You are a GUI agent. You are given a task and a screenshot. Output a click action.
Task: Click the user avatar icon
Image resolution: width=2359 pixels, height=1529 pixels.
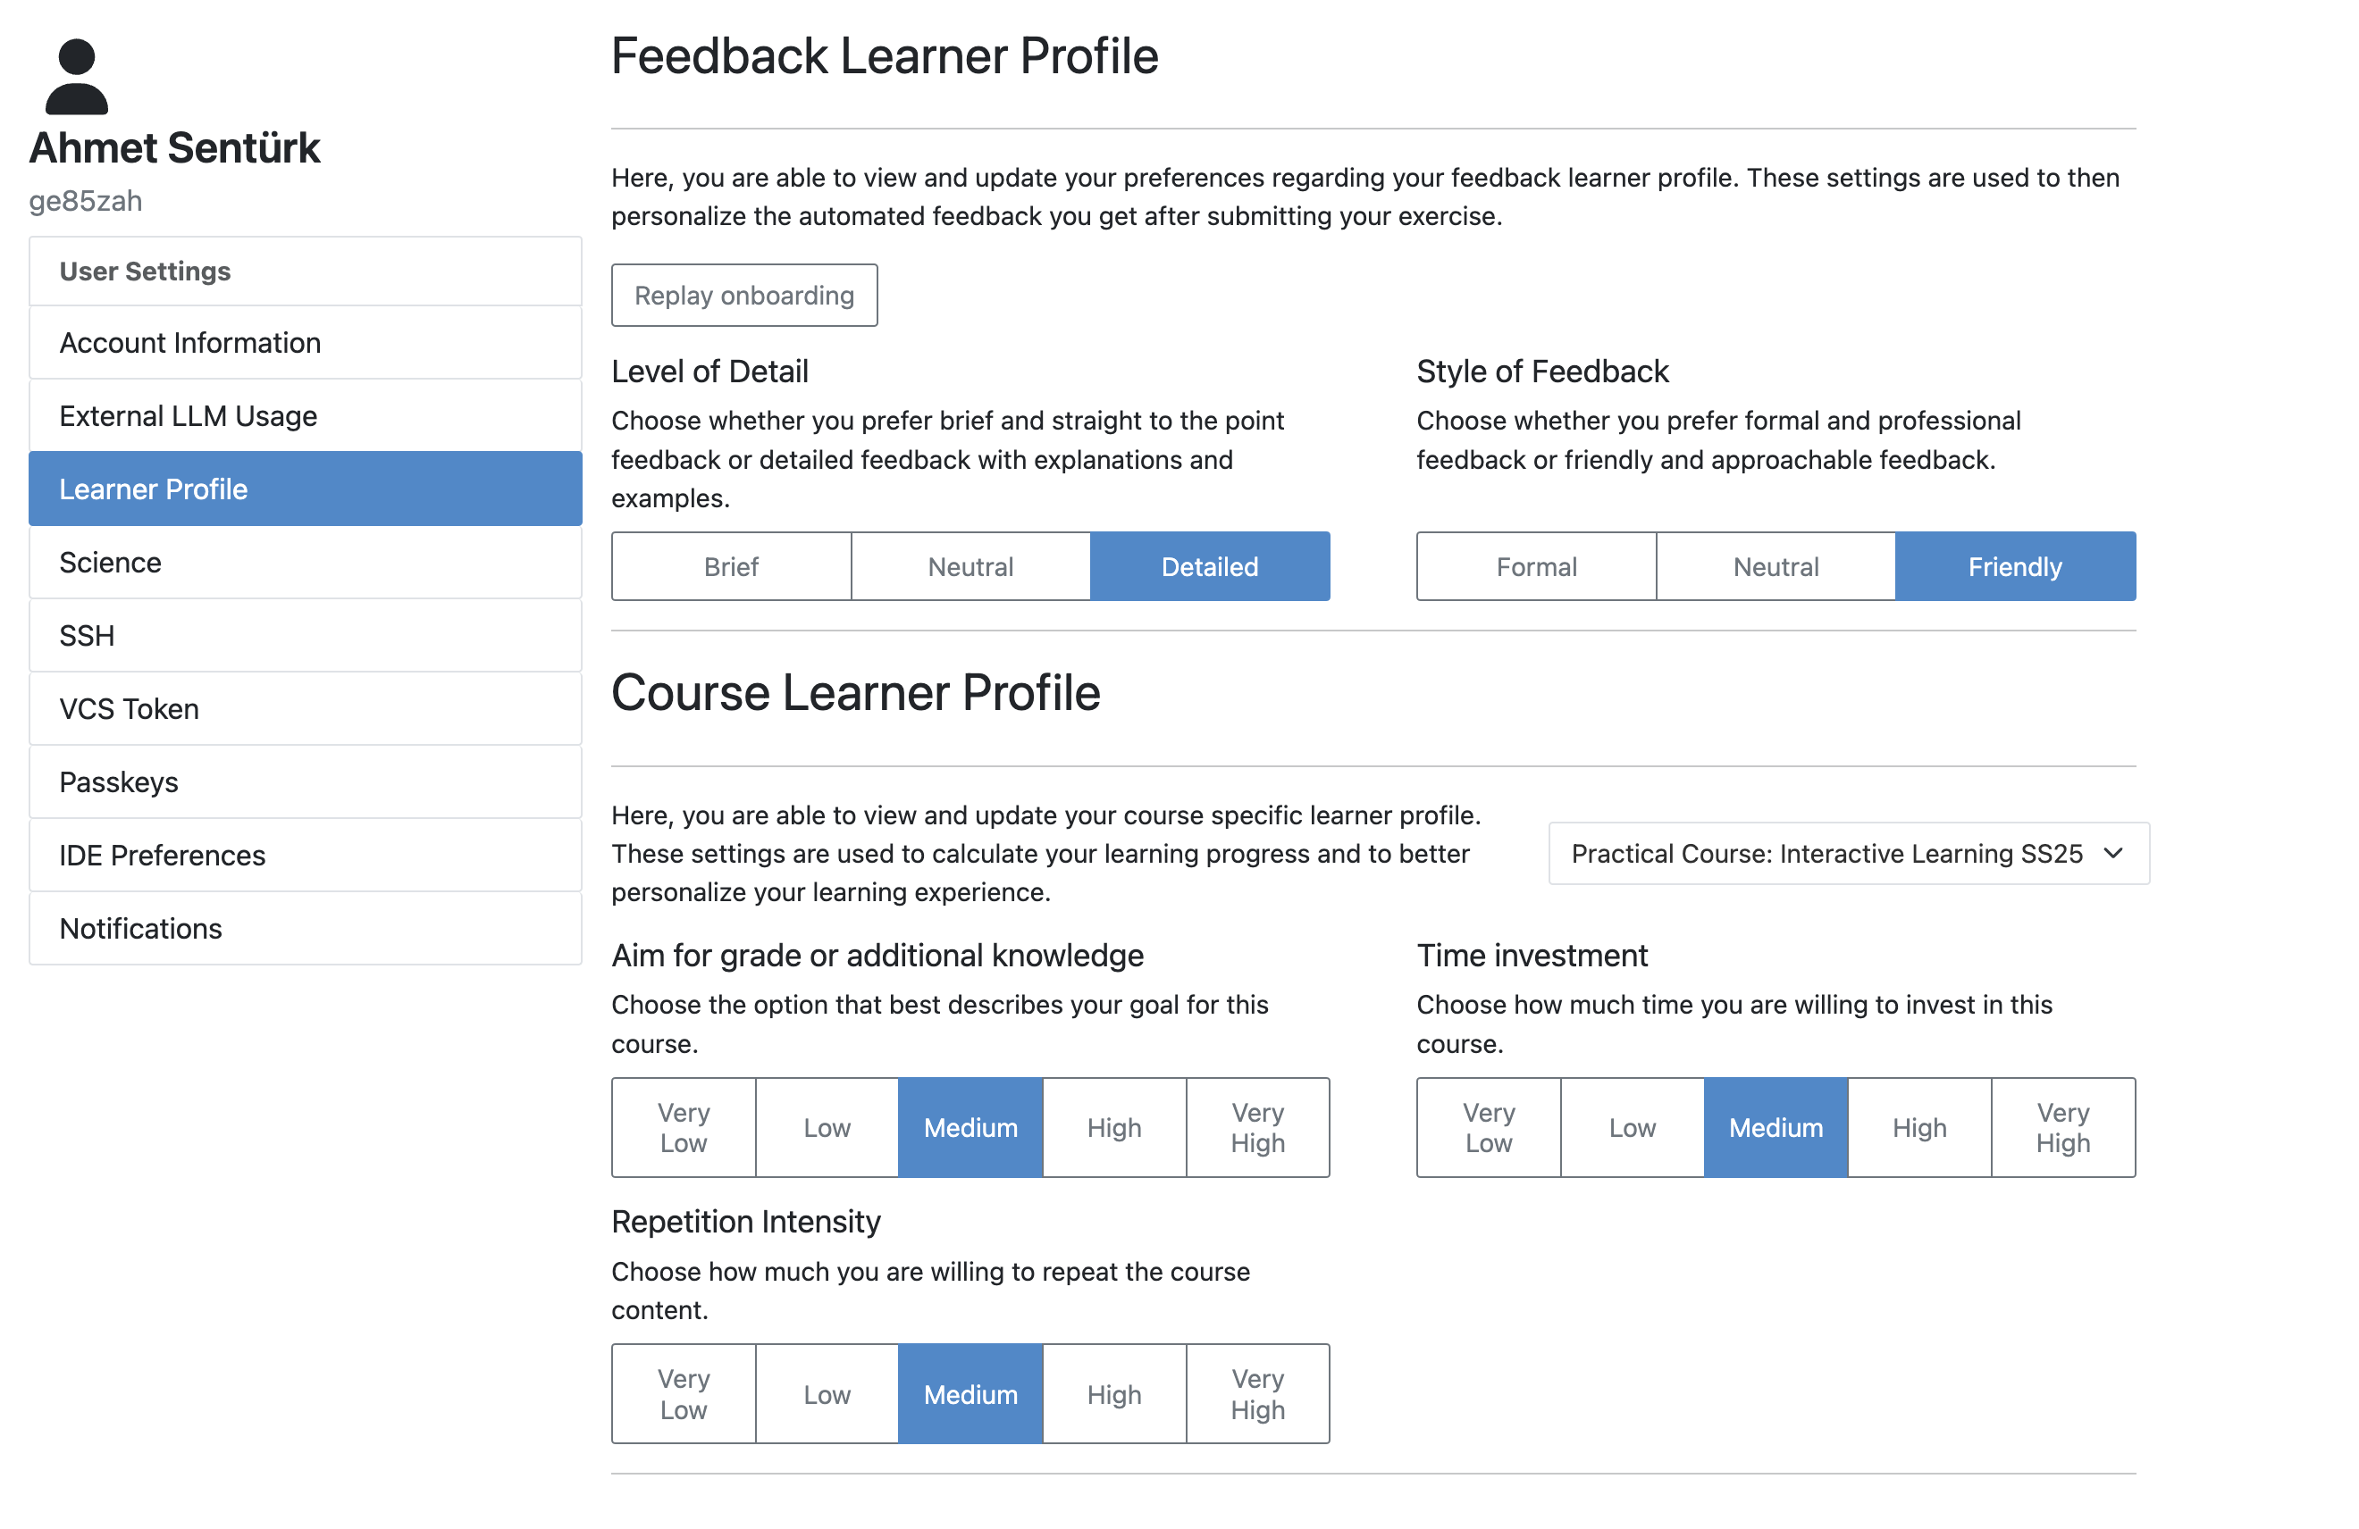tap(76, 76)
